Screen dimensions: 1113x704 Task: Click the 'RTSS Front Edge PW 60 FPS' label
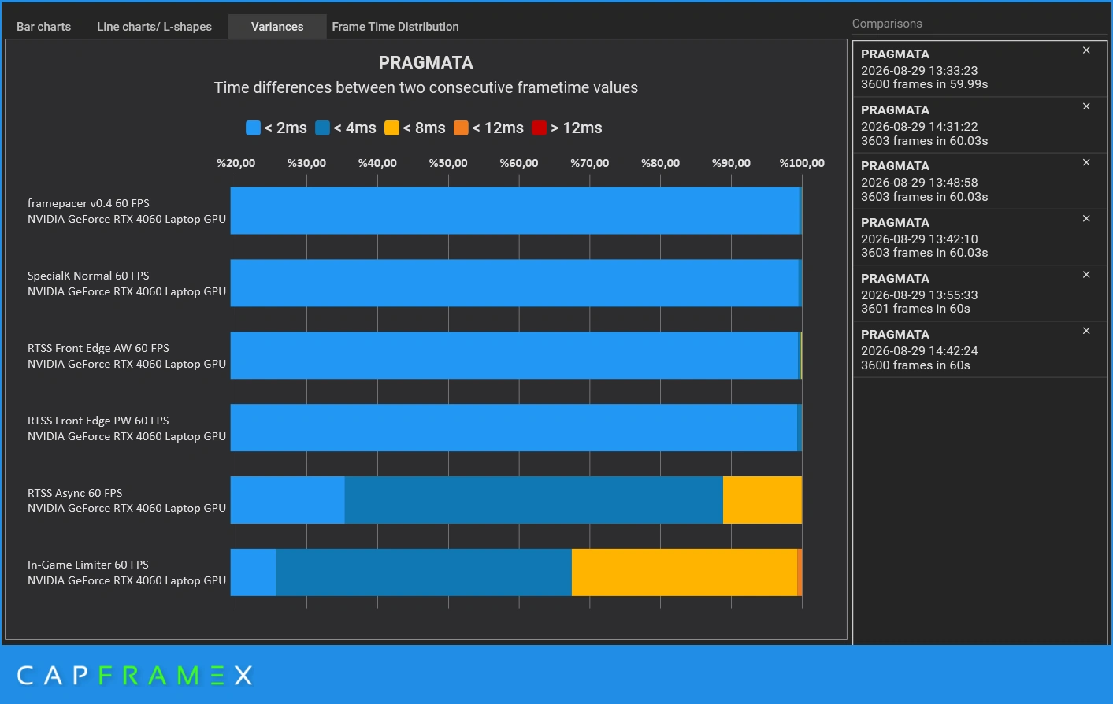pyautogui.click(x=98, y=421)
